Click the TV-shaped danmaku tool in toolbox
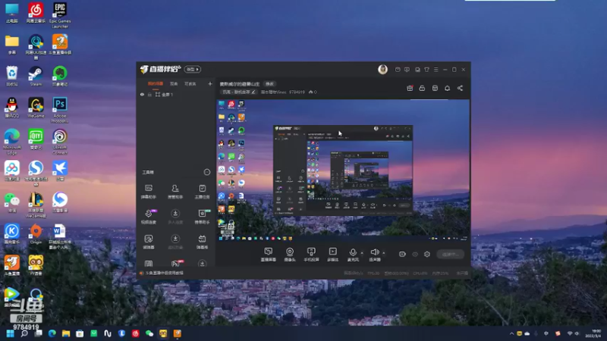Image resolution: width=607 pixels, height=341 pixels. click(x=202, y=242)
